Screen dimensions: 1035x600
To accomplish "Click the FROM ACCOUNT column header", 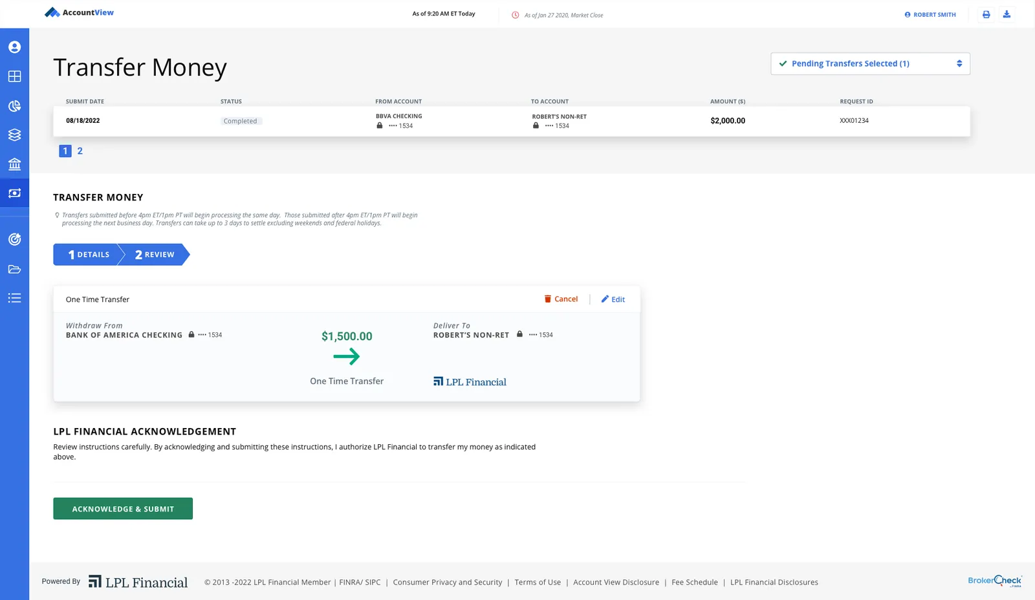I will pos(398,102).
